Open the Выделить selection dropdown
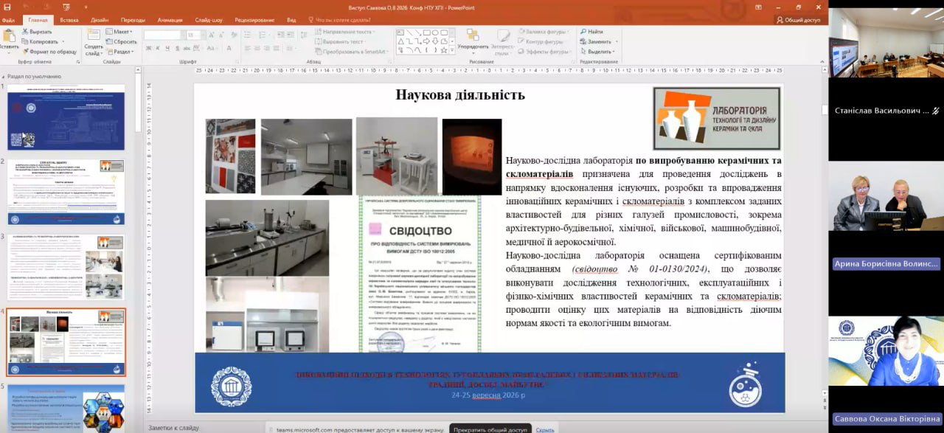 point(598,52)
